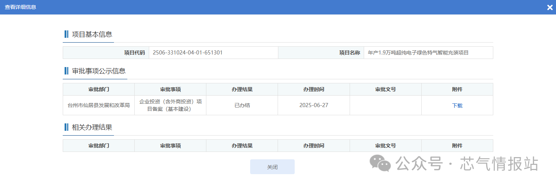Click the project name 年产1.9万吨超纯电子绿色特气智能充装项目

pyautogui.click(x=418, y=53)
